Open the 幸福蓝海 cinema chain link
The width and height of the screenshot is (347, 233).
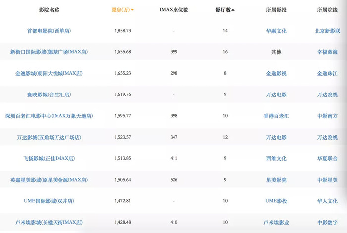click(327, 52)
